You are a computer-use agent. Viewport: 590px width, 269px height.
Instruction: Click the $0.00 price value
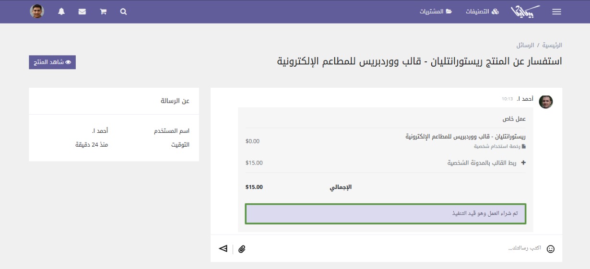point(252,141)
